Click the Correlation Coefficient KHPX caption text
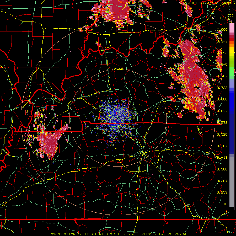This screenshot has height=236, width=236. click(x=118, y=234)
